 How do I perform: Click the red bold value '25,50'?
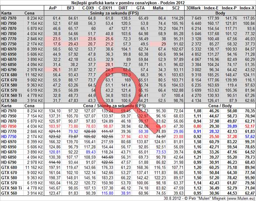pos(214,136)
